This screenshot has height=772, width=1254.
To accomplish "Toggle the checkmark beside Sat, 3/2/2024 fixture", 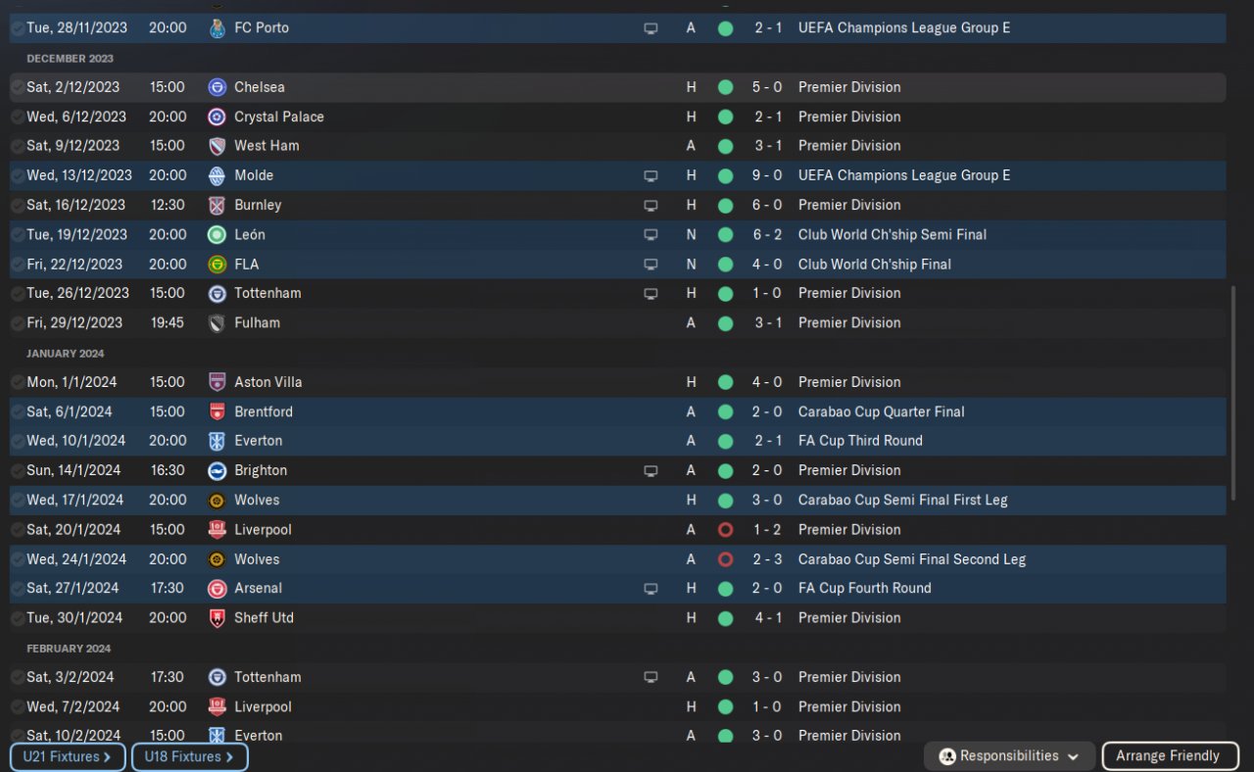I will click(x=18, y=677).
